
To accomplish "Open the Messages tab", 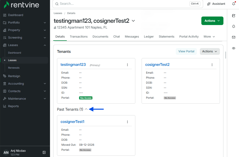I will point(132,37).
